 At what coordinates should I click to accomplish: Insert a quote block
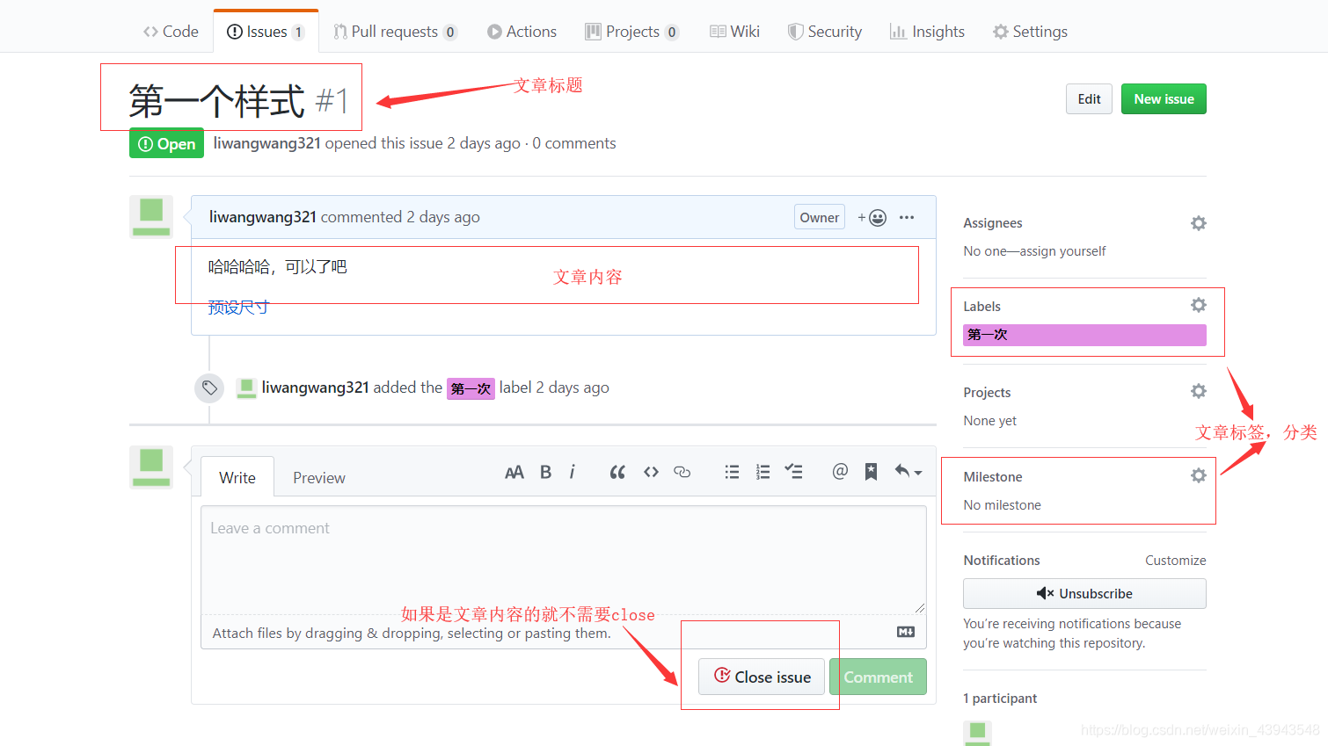click(617, 473)
